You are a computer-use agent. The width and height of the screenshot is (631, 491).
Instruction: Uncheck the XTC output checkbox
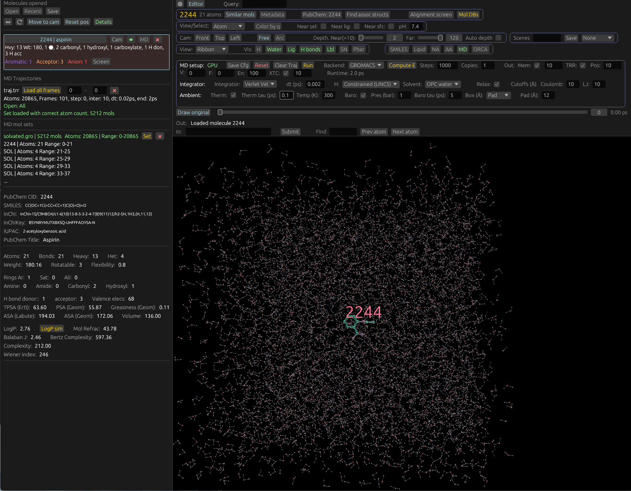[286, 73]
